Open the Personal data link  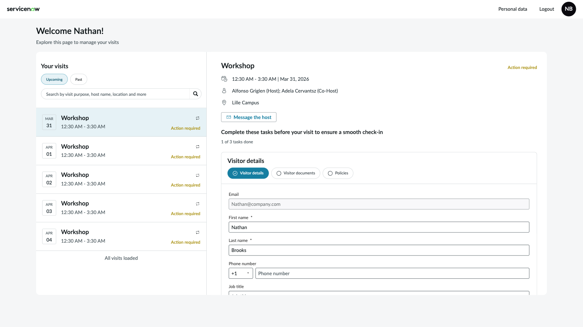click(513, 9)
